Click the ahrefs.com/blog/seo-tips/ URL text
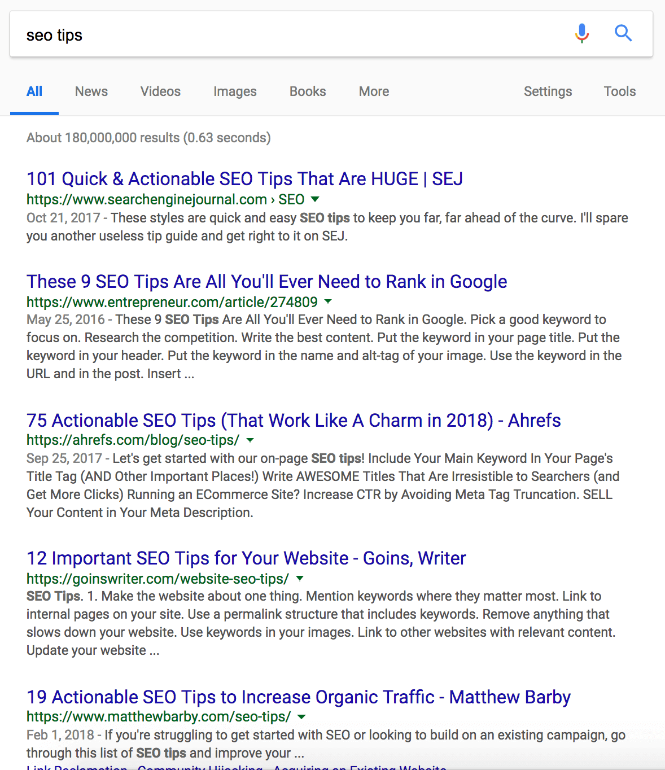 [x=133, y=440]
